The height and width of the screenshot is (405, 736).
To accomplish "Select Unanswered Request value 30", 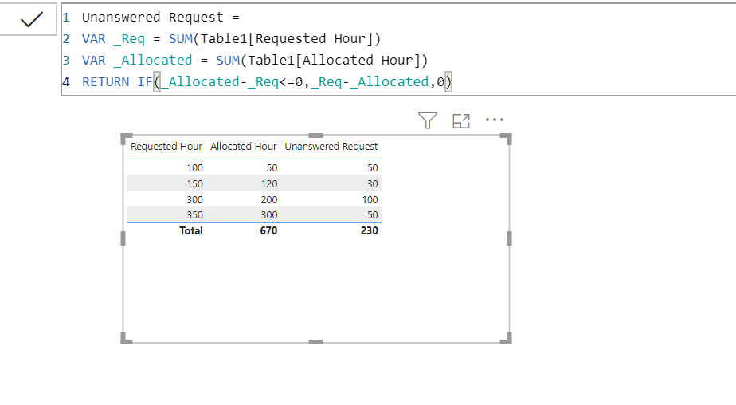I will click(x=373, y=183).
